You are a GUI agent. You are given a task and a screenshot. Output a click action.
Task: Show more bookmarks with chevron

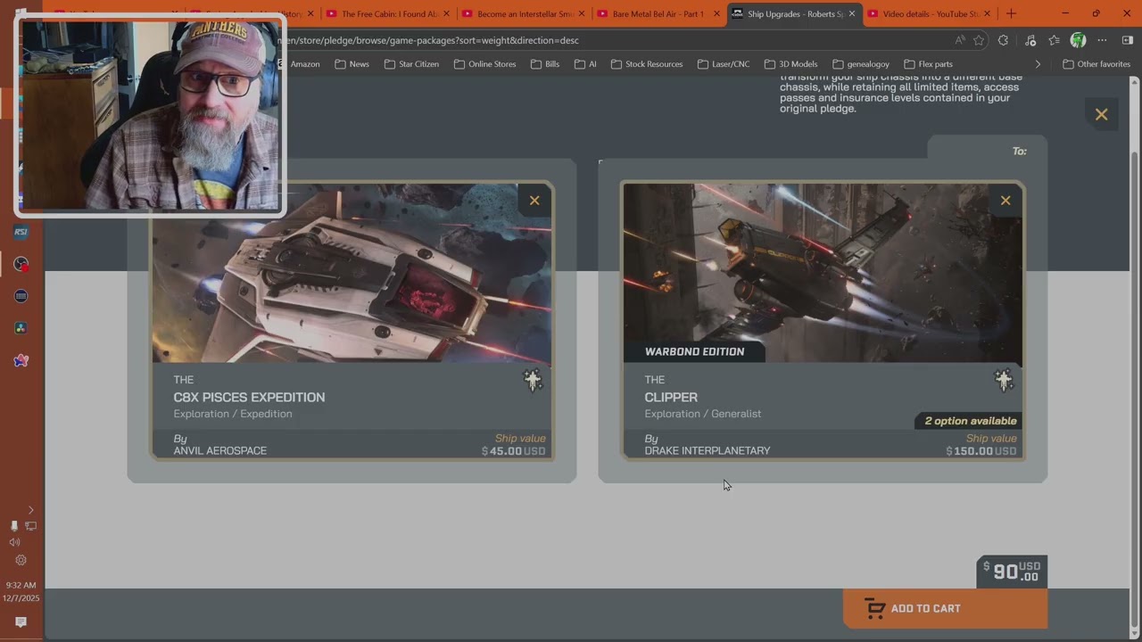click(x=1038, y=64)
